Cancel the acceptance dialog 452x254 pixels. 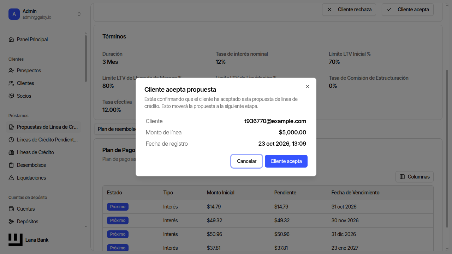[x=246, y=161]
